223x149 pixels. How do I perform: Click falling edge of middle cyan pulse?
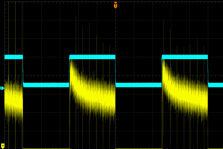[115, 71]
